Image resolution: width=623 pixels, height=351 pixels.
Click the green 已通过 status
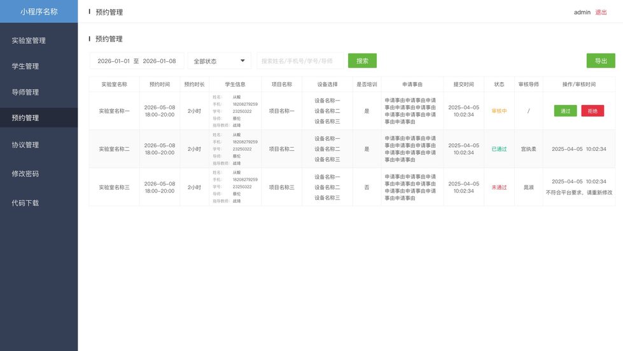(x=499, y=149)
